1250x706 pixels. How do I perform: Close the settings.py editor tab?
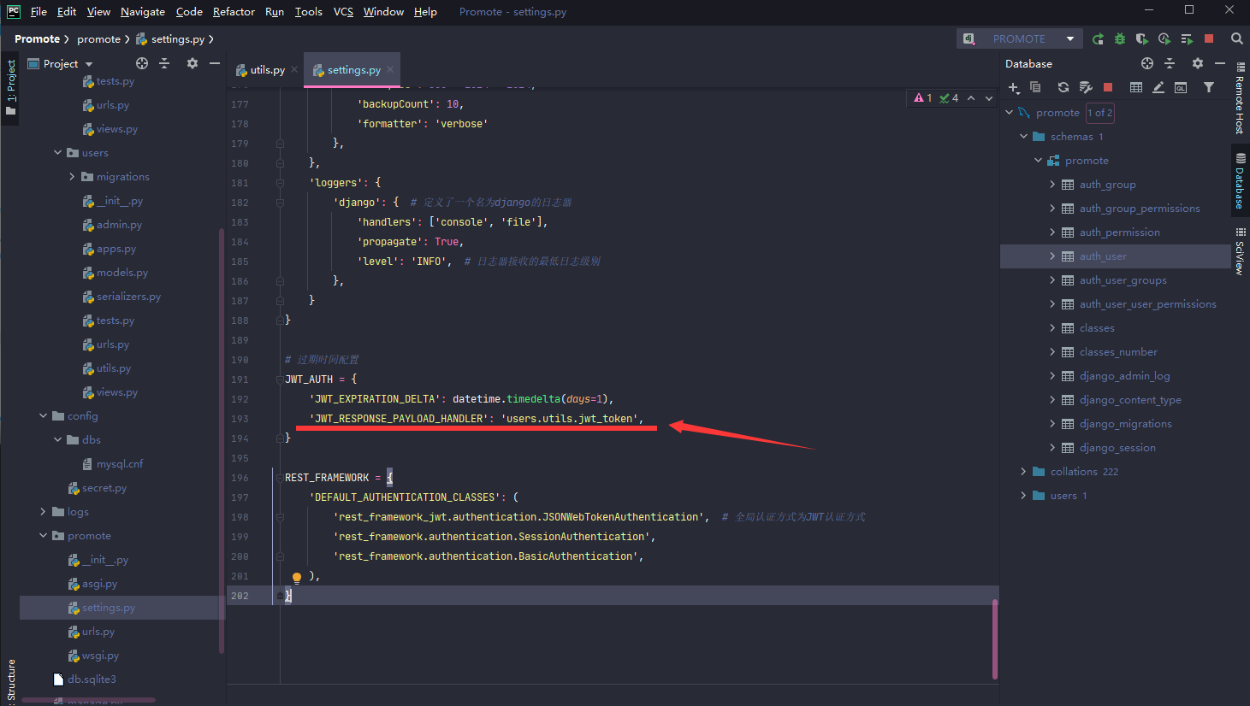(x=390, y=70)
